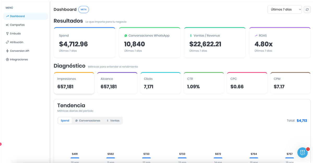Click the refresh icon button

coord(307,9)
